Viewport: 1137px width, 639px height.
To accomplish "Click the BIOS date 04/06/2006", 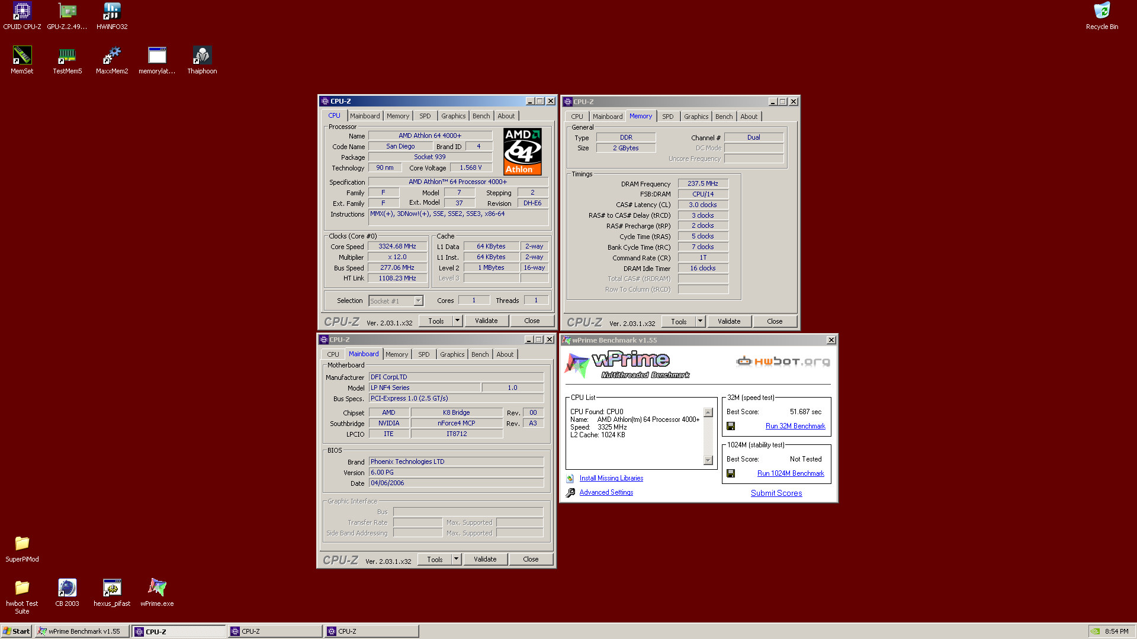I will pyautogui.click(x=456, y=483).
